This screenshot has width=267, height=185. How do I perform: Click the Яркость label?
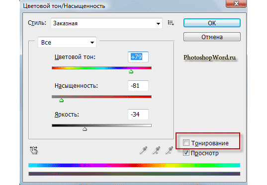[x=67, y=115]
